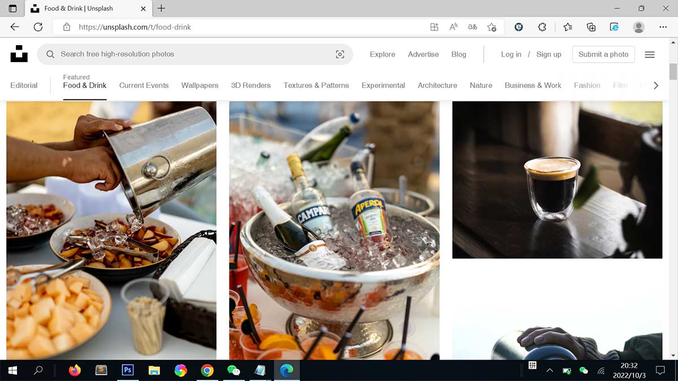
Task: Open the Windows Start menu
Action: click(x=12, y=370)
